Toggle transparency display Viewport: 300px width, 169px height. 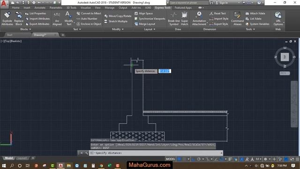pyautogui.click(x=235, y=159)
